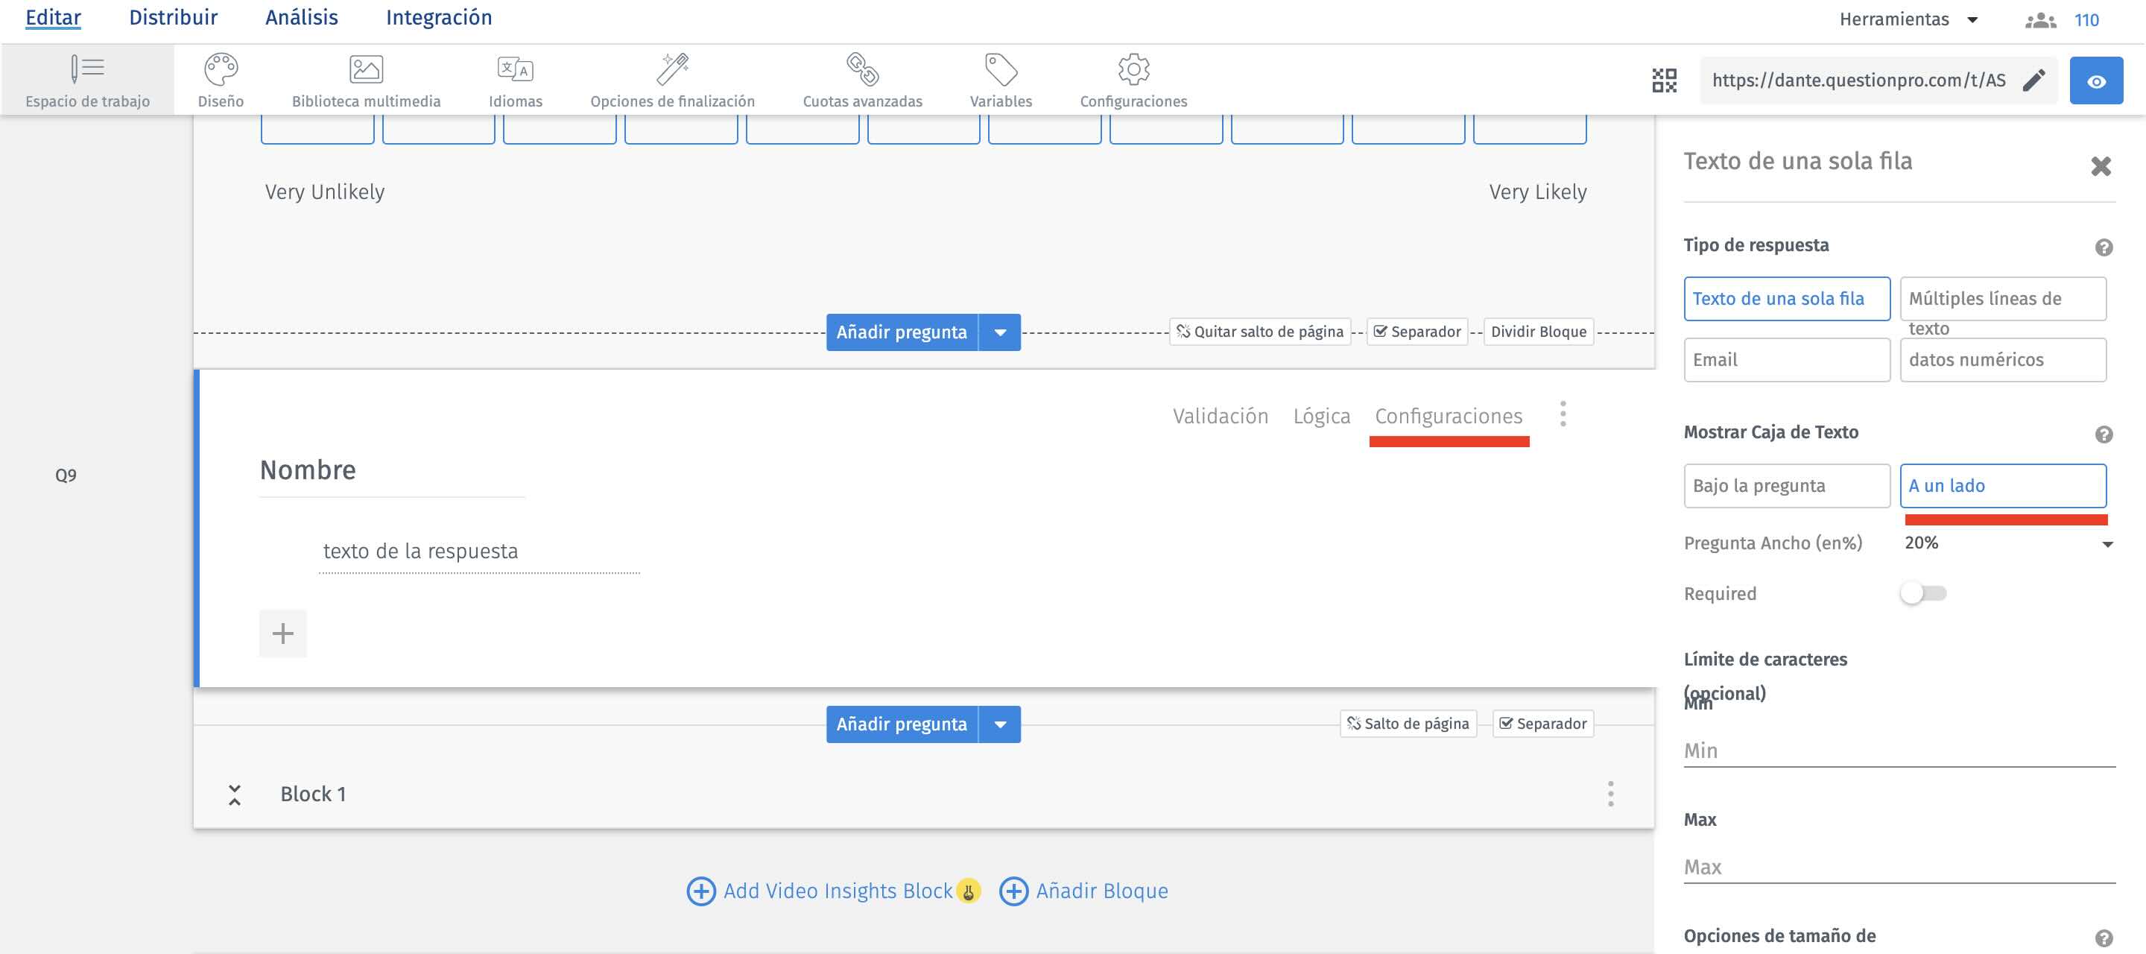The height and width of the screenshot is (954, 2146).
Task: Edit survey URL with pencil icon
Action: [2033, 80]
